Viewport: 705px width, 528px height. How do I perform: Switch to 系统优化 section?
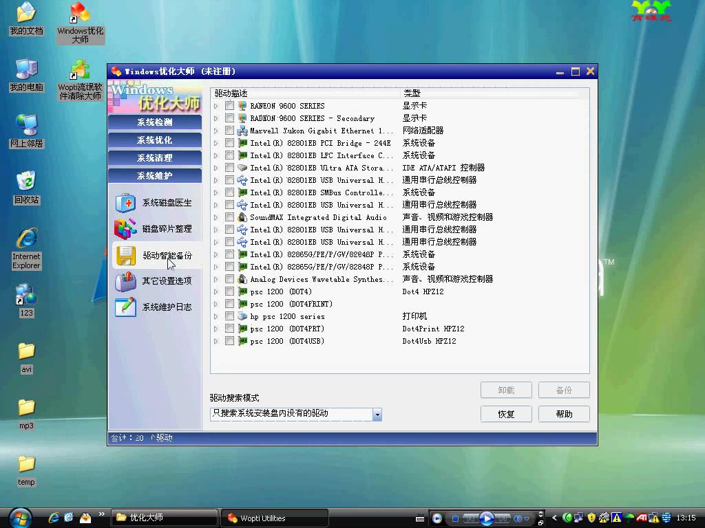click(155, 140)
